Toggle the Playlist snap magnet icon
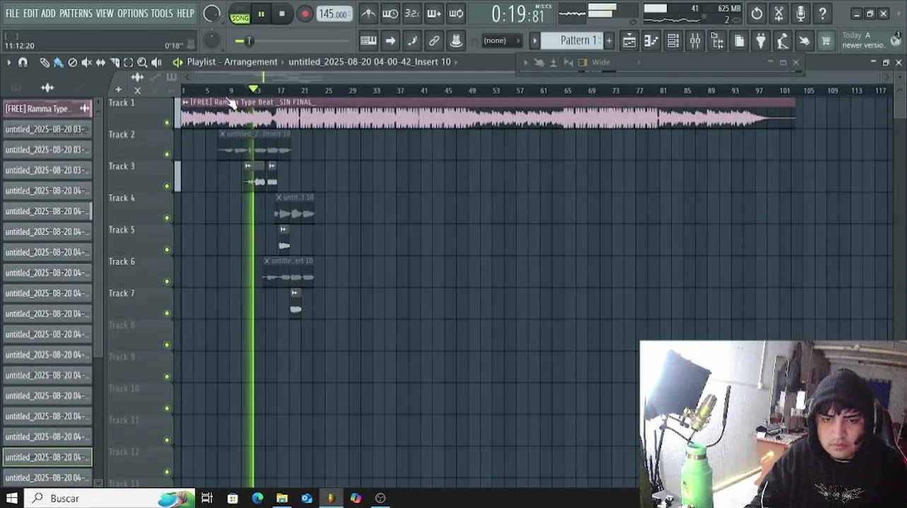 [23, 63]
